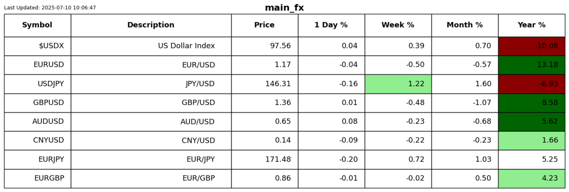The height and width of the screenshot is (192, 569).
Task: Click the CNY/USD description cell
Action: [x=151, y=141]
